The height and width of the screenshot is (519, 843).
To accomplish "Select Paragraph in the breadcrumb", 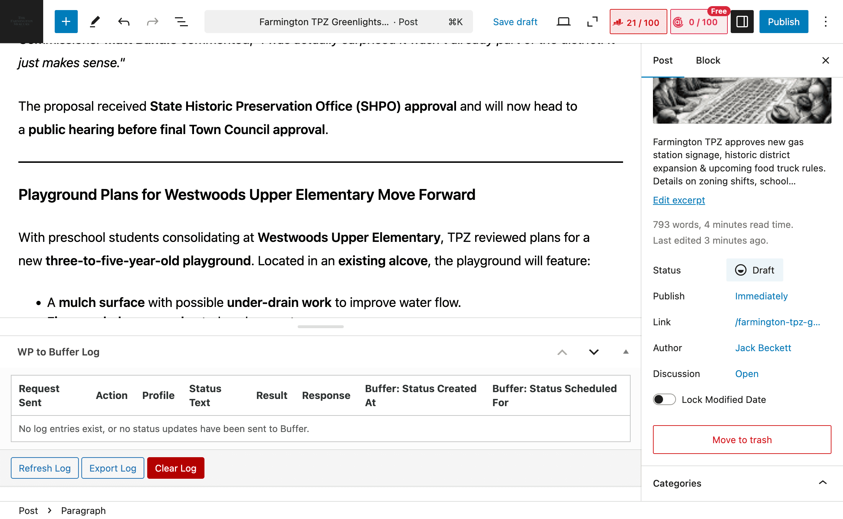I will 83,510.
